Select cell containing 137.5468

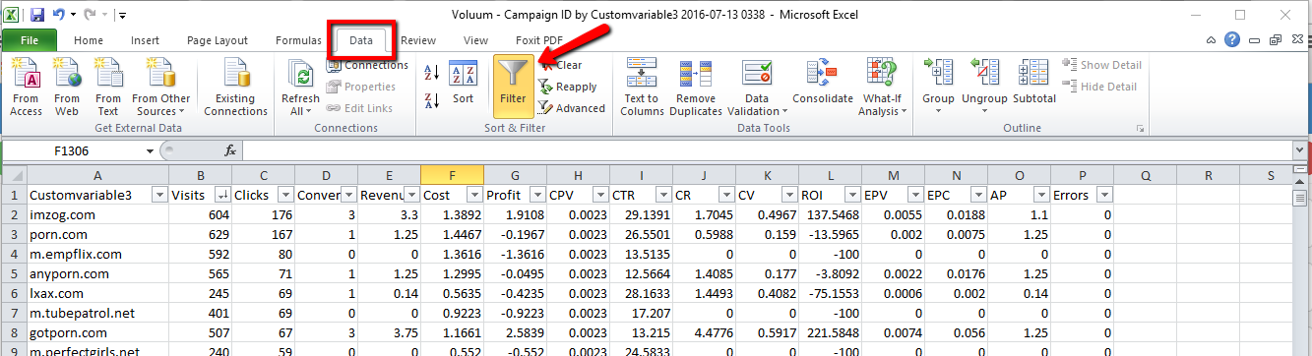coord(830,214)
